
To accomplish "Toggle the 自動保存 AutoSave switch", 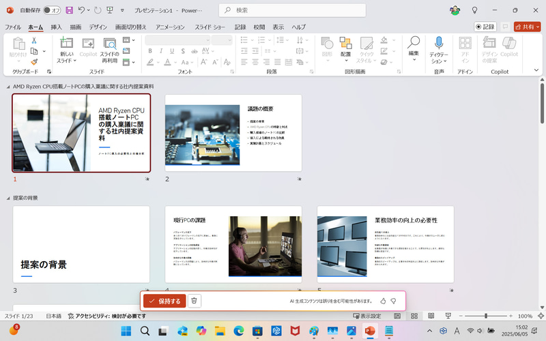I will click(52, 10).
